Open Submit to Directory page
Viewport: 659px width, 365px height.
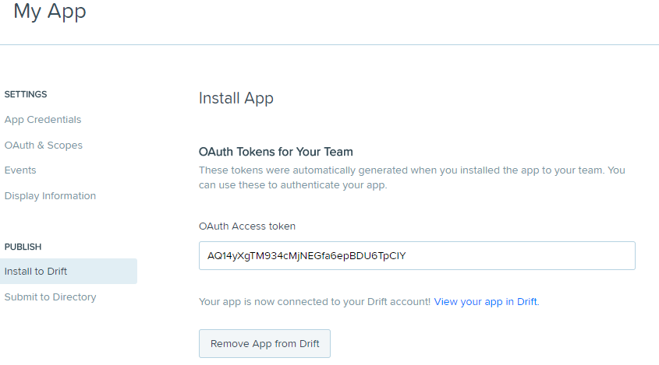(51, 297)
